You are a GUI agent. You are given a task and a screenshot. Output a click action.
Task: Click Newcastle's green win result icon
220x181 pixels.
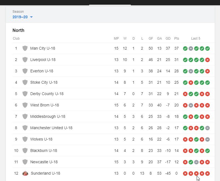(x=191, y=162)
